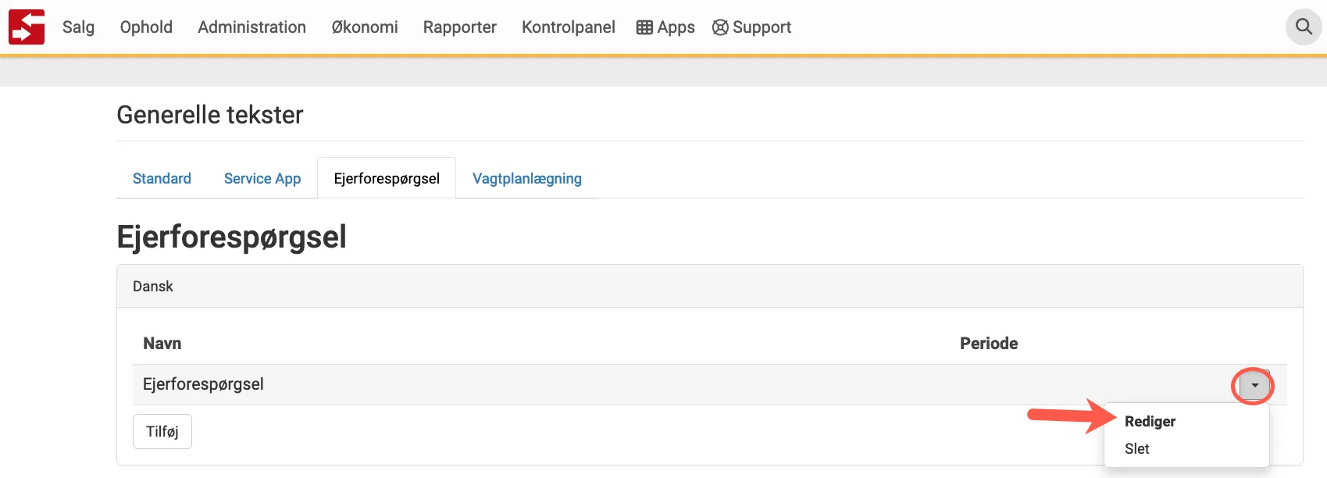Click the Ejerforespørgsel table row name
Image resolution: width=1327 pixels, height=478 pixels.
coord(203,384)
